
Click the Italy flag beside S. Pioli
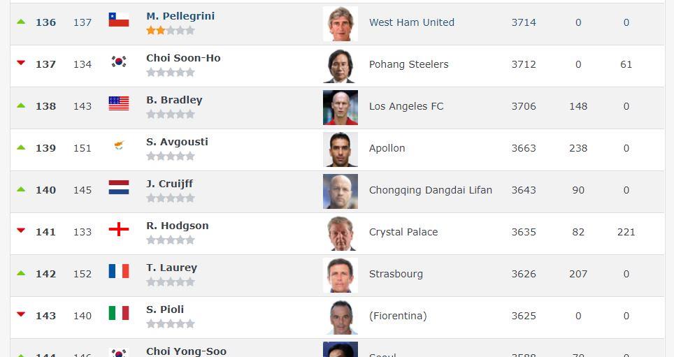(119, 313)
